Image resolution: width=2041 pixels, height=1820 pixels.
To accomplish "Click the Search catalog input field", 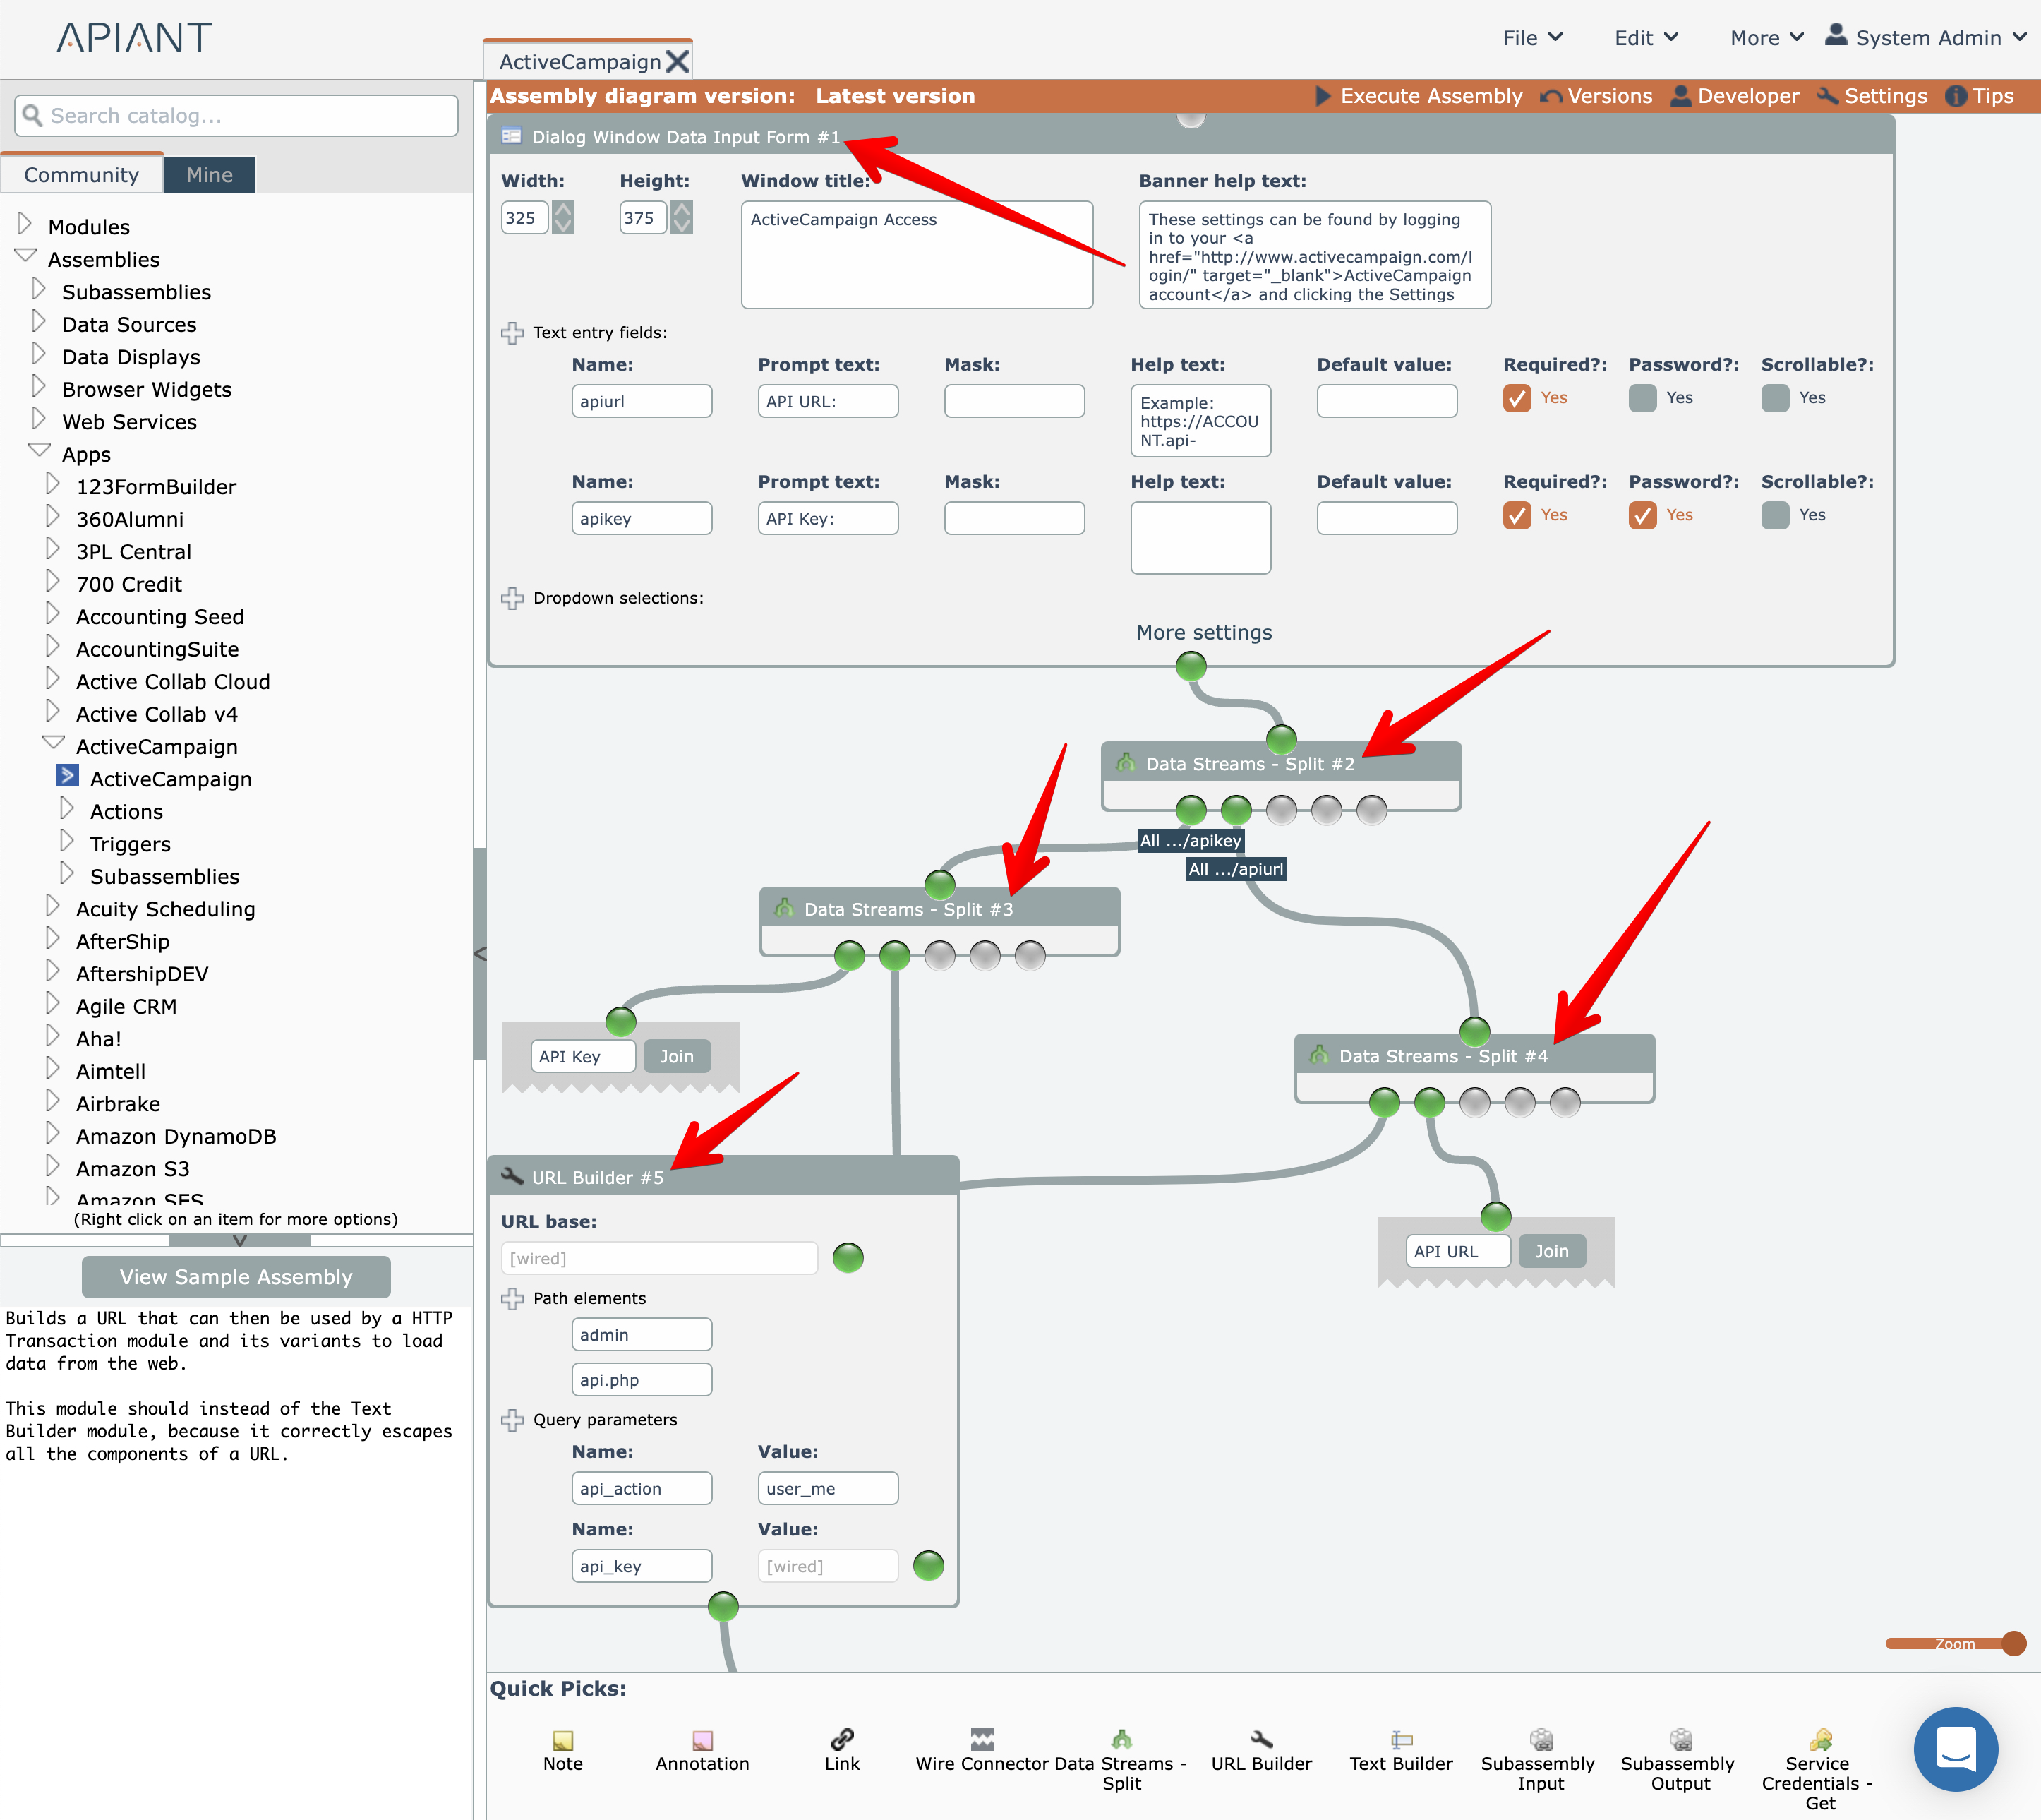I will pos(237,116).
